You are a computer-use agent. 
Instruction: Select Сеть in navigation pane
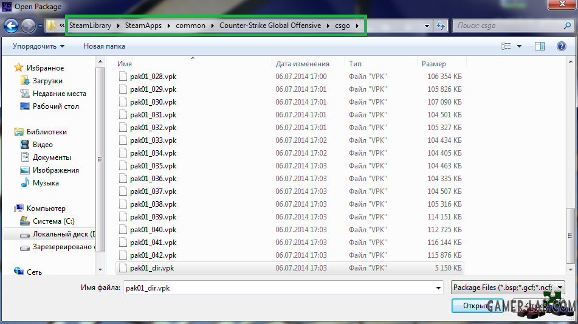click(x=34, y=272)
